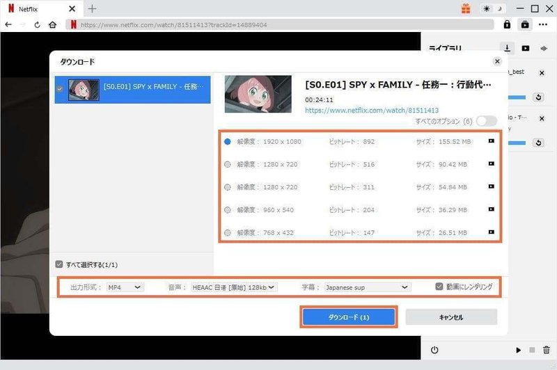Click video icon on 90.42 MB row
This screenshot has width=557, height=370.
(x=492, y=164)
